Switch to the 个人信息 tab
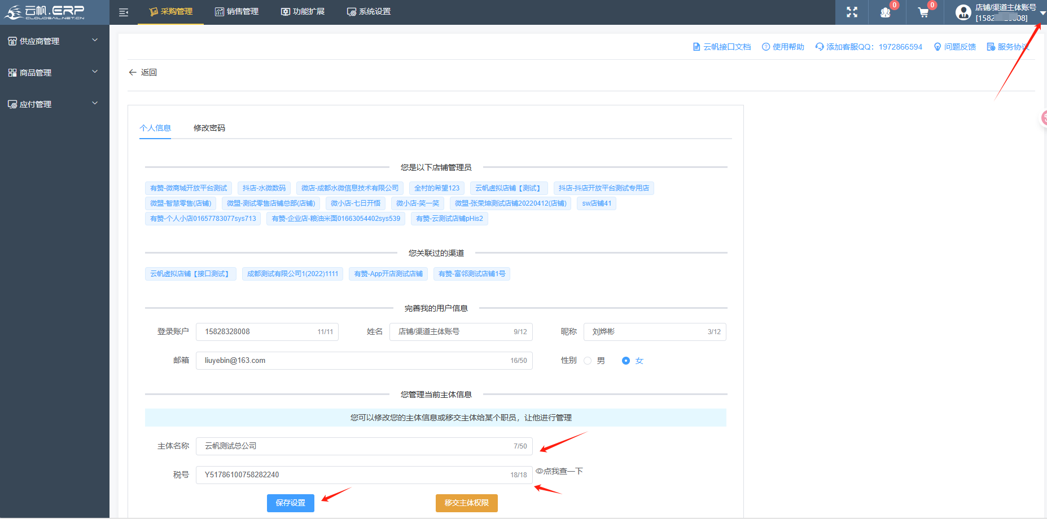 point(155,128)
